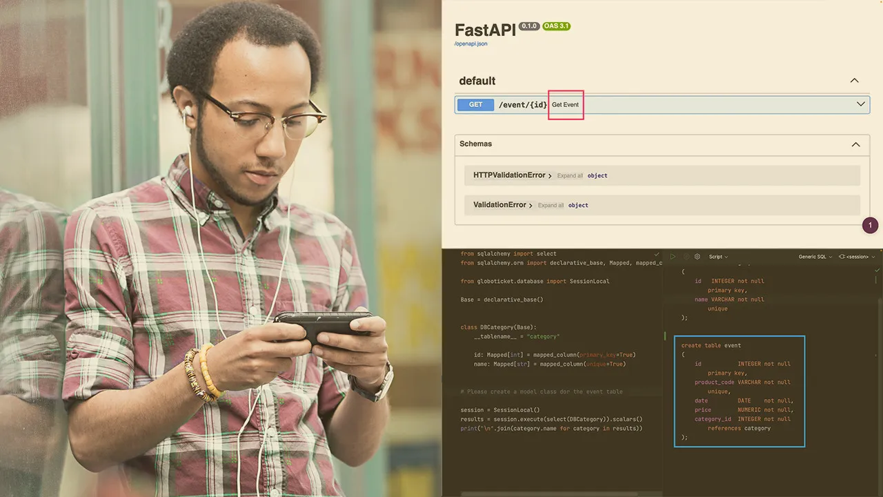The height and width of the screenshot is (497, 883).
Task: Click the name: Mapped[str] column line
Action: pos(550,364)
